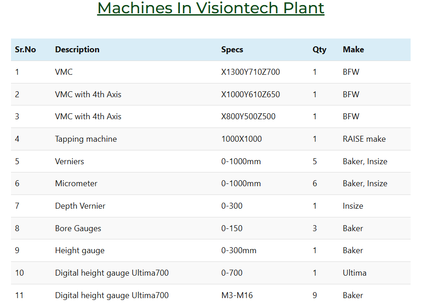Click the M3-M16 specs value

(x=237, y=295)
